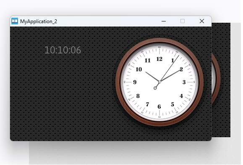Click the number 4 on the clock

(181, 96)
